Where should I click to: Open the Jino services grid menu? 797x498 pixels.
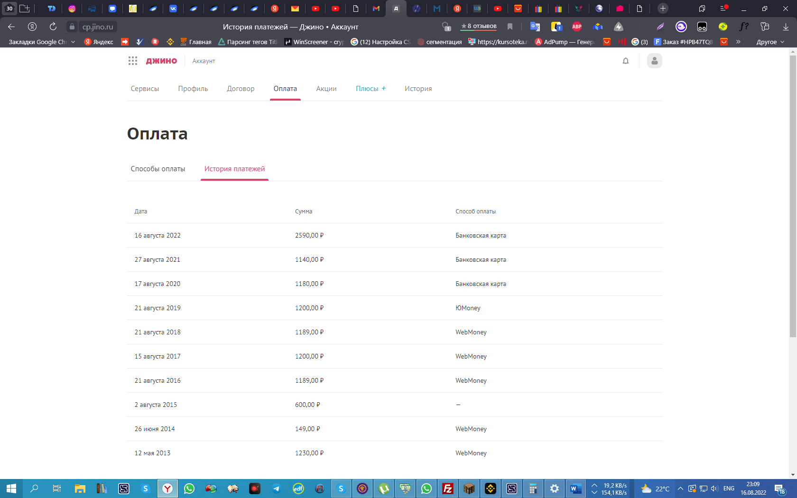(x=133, y=61)
